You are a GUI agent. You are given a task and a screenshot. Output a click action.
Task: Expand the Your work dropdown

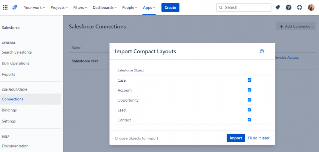click(34, 7)
